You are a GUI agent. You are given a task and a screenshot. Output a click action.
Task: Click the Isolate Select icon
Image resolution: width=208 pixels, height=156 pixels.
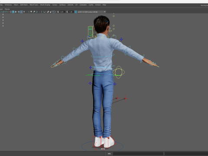(x=44, y=12)
